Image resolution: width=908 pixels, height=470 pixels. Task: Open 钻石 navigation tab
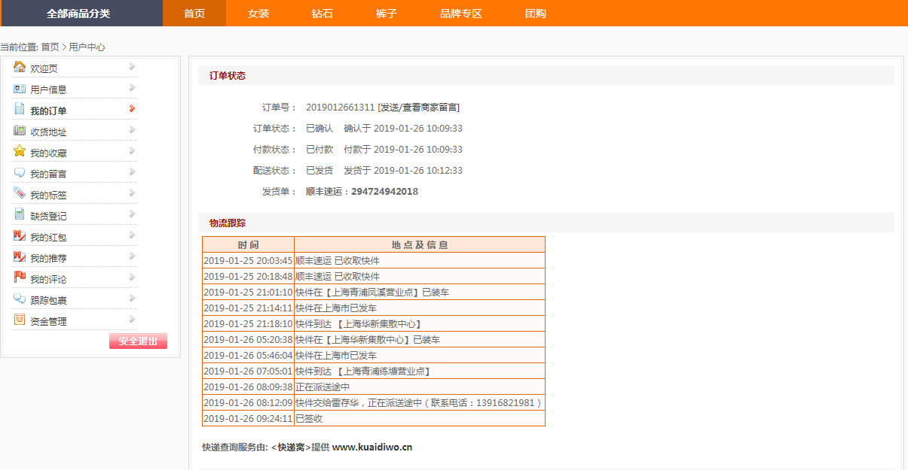323,14
